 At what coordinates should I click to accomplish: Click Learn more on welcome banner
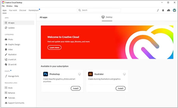54,47
